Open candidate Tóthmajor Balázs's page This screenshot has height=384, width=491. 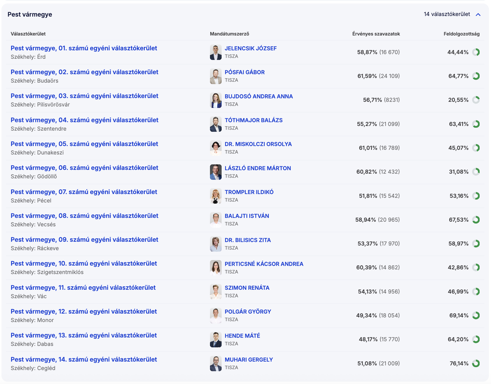click(x=253, y=120)
